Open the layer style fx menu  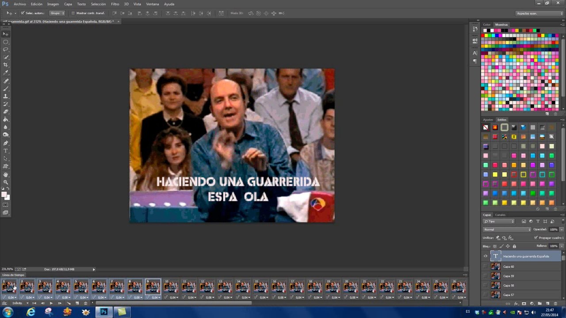click(x=516, y=304)
